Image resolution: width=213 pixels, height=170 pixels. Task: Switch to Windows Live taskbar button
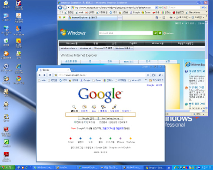pyautogui.click(x=43, y=167)
